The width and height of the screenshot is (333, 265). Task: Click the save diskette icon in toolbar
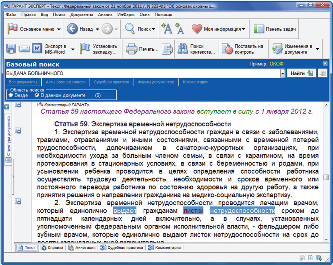(x=11, y=49)
